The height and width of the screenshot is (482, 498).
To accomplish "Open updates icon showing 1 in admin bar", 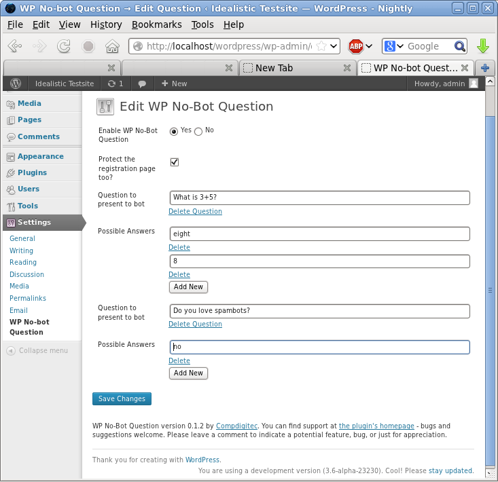I will click(115, 84).
